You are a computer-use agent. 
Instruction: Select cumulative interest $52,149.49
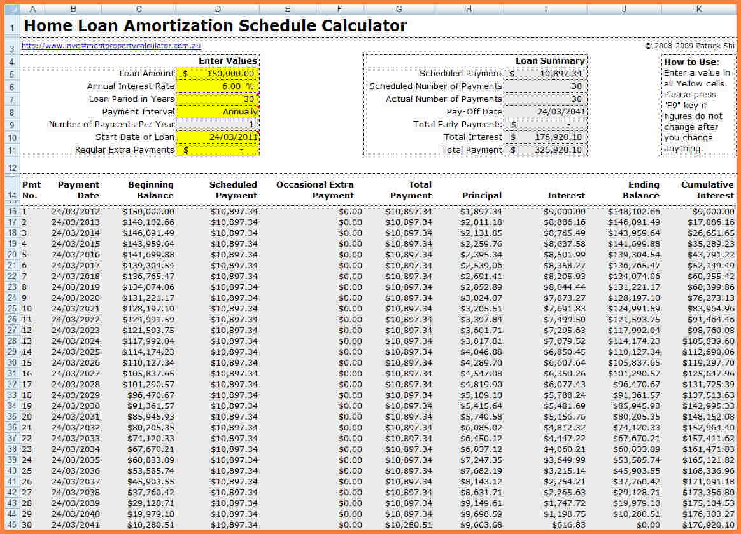(x=710, y=266)
